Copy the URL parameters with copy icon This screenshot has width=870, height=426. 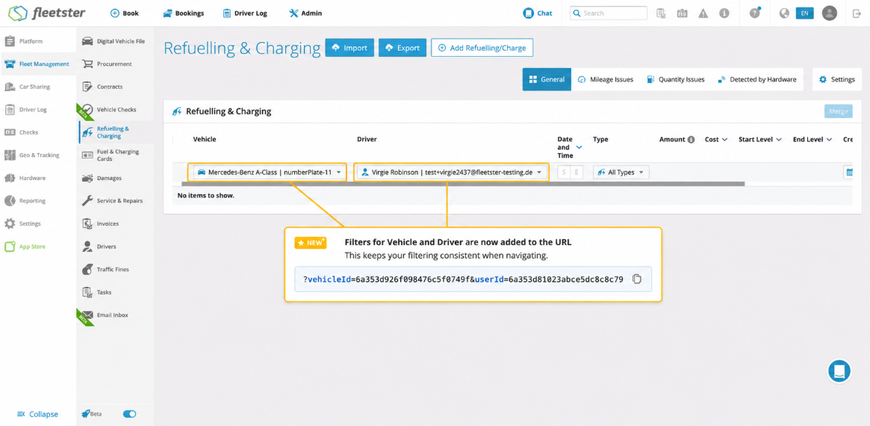(x=637, y=279)
